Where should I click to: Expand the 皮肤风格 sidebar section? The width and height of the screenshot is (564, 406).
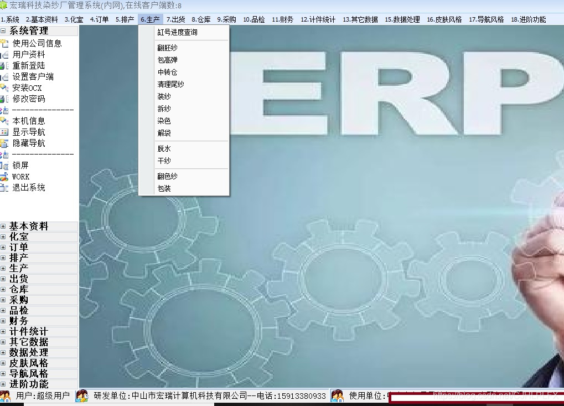coord(3,363)
